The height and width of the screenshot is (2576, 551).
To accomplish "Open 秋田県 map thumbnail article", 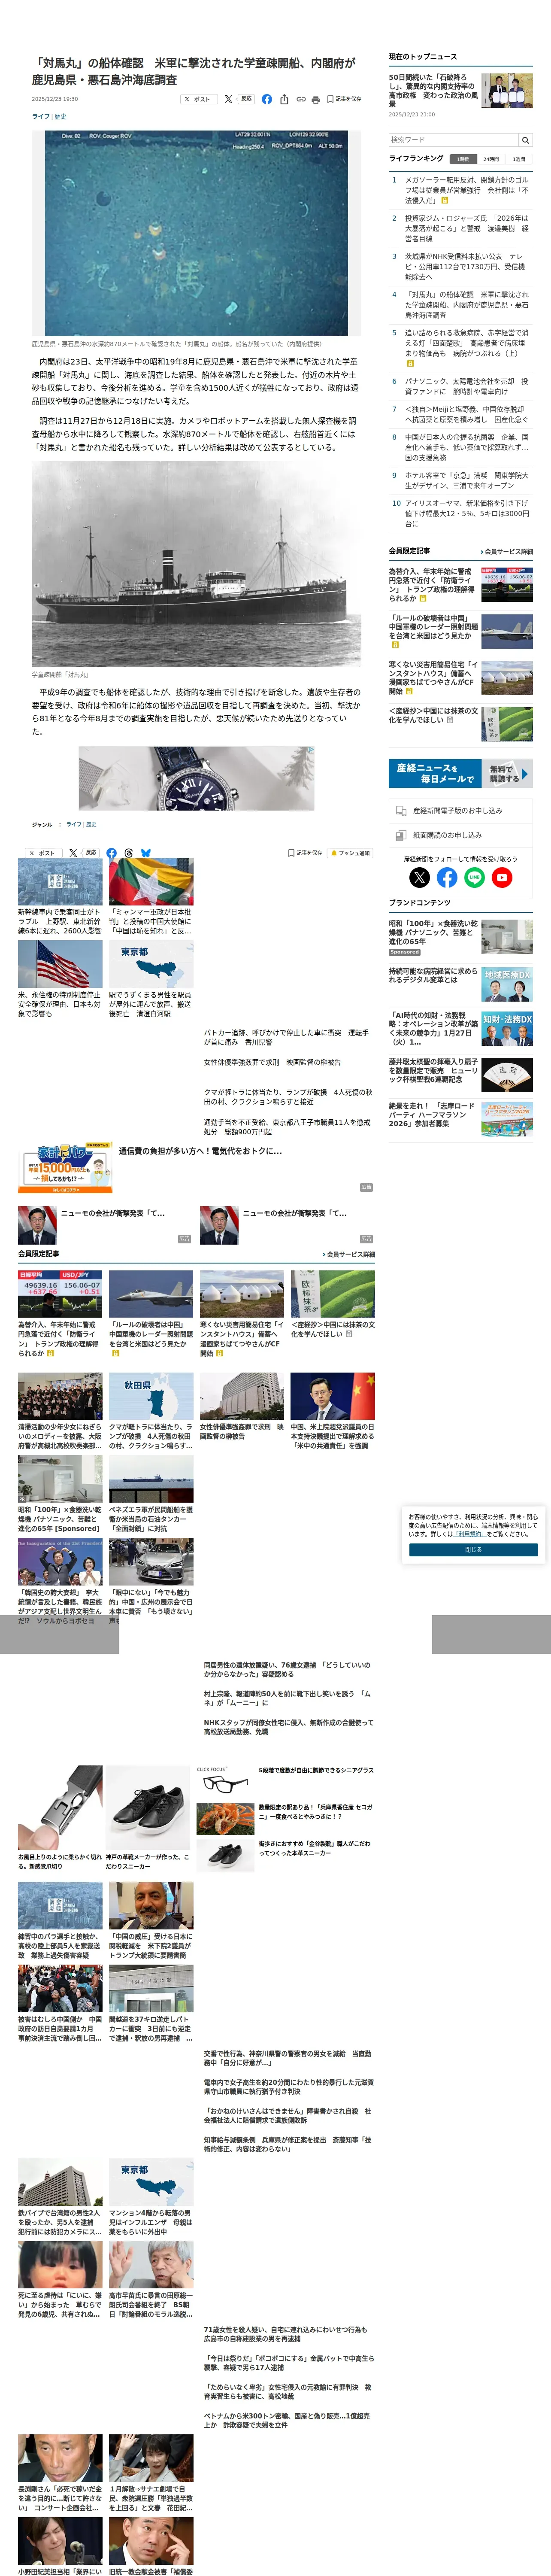I will 151,1396.
